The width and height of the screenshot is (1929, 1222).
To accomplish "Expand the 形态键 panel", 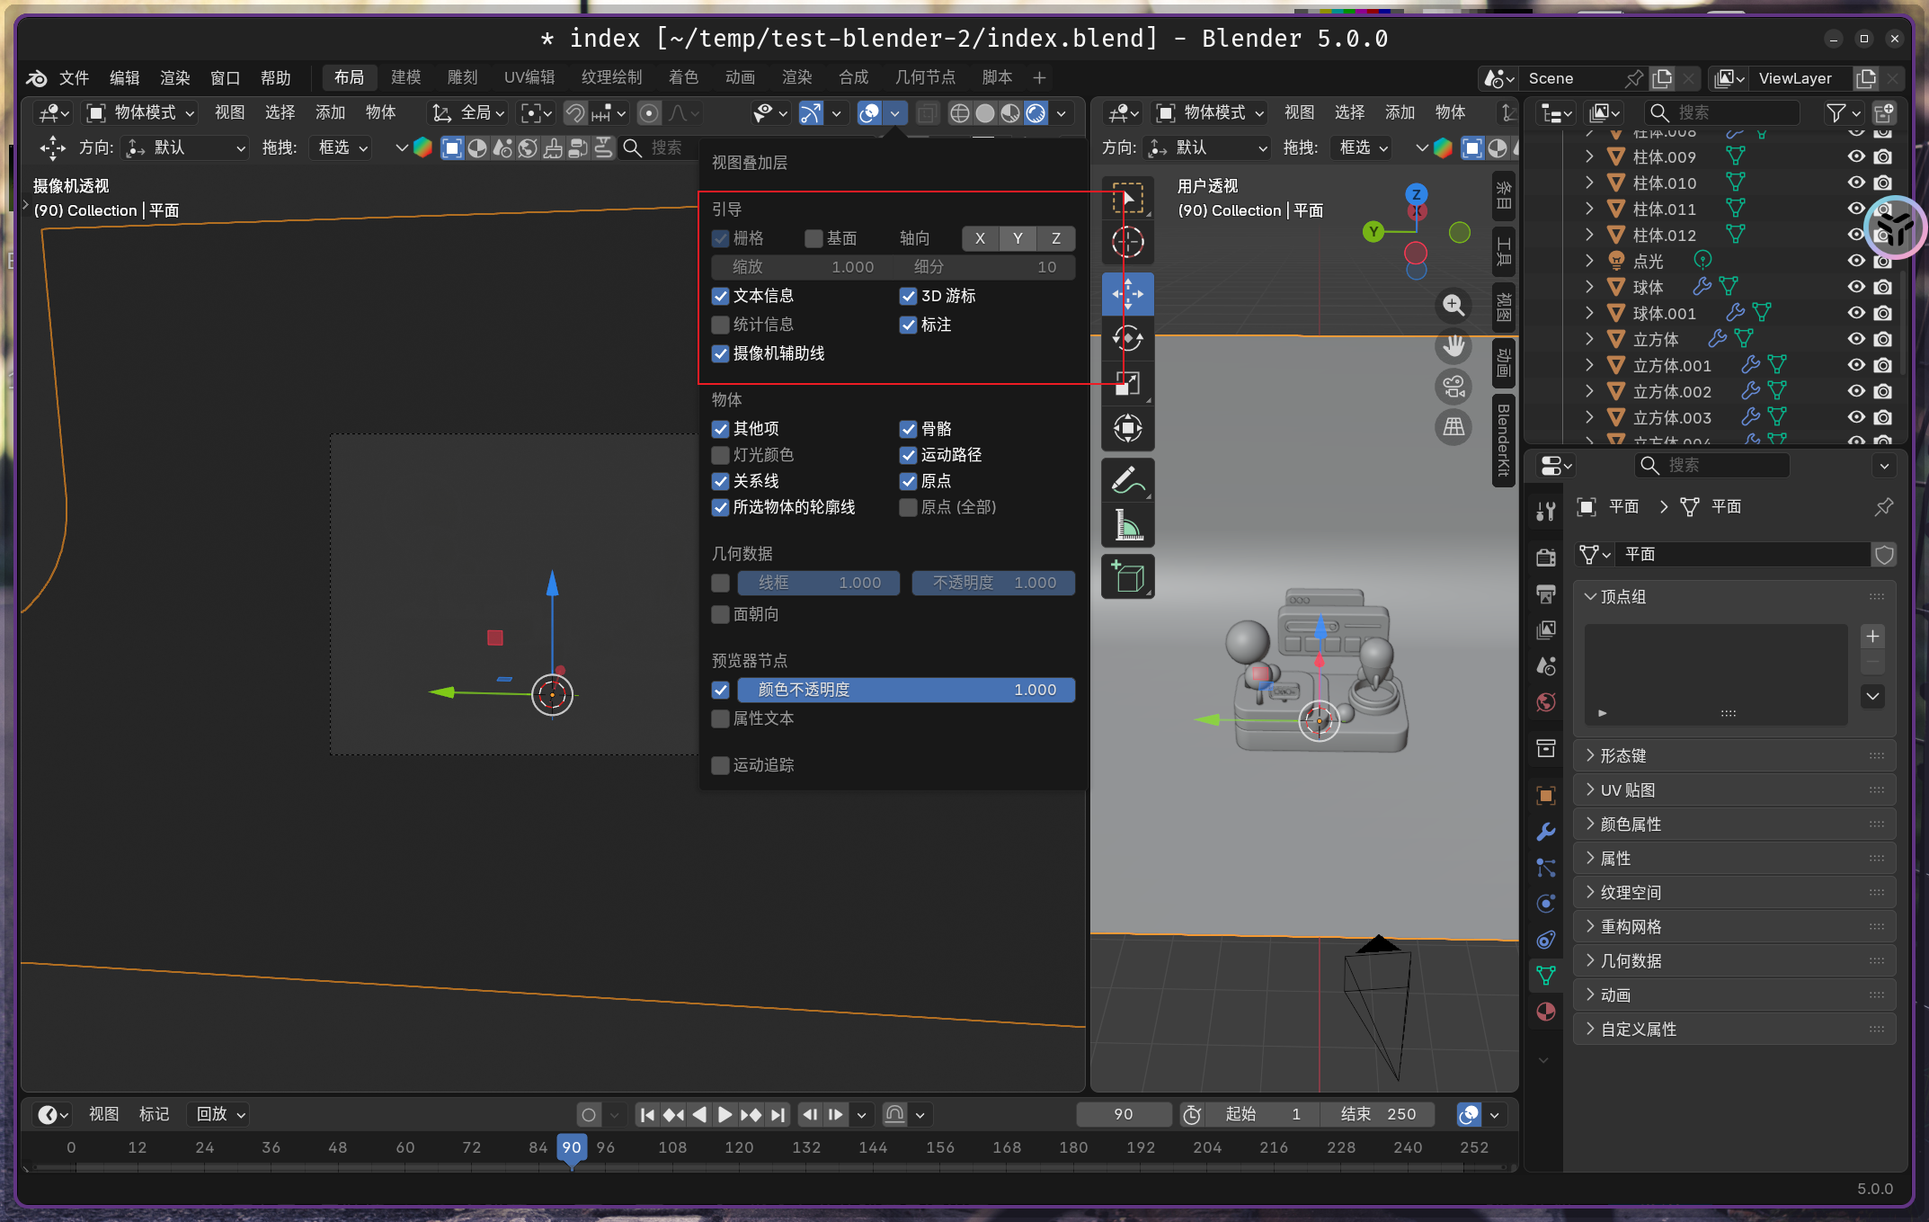I will click(1623, 756).
